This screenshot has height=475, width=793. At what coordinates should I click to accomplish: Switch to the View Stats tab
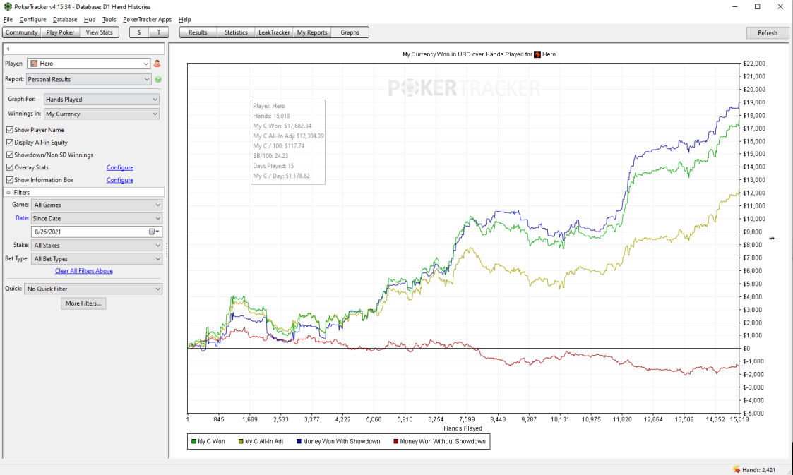pos(99,32)
